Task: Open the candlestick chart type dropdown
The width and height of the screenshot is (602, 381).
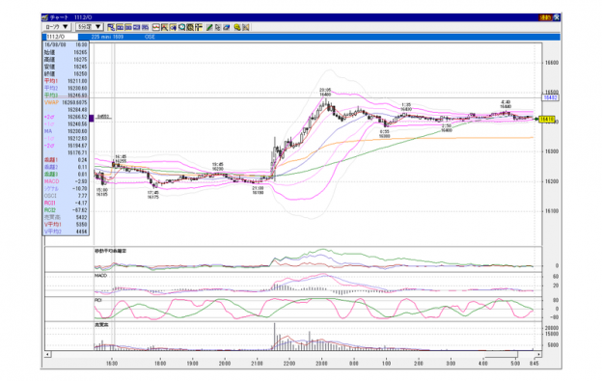Action: 56,27
